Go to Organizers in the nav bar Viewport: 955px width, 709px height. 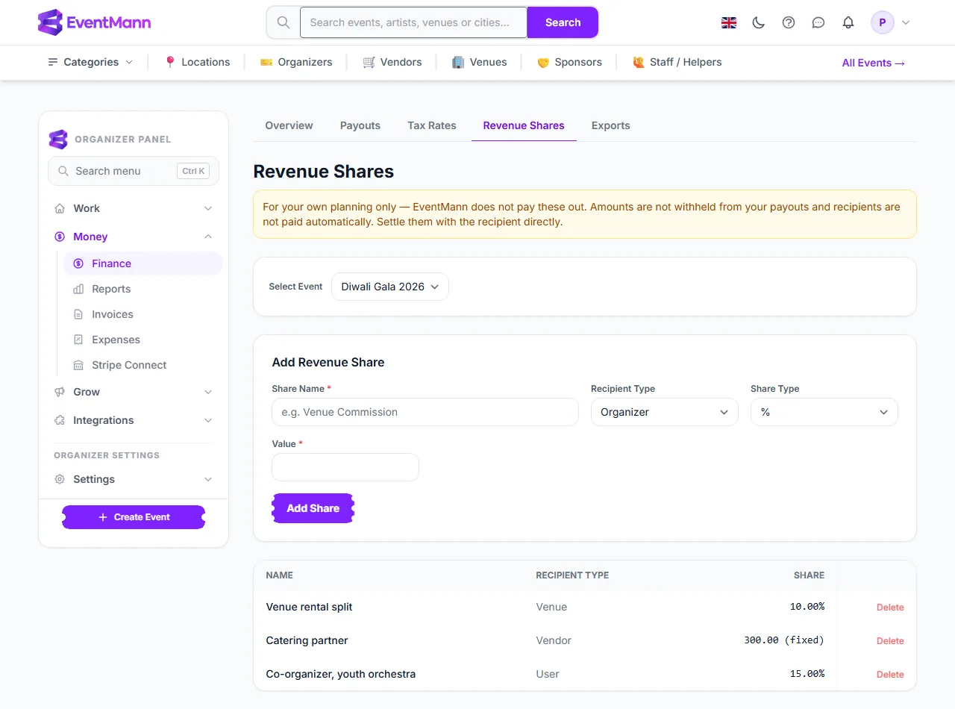coord(296,62)
